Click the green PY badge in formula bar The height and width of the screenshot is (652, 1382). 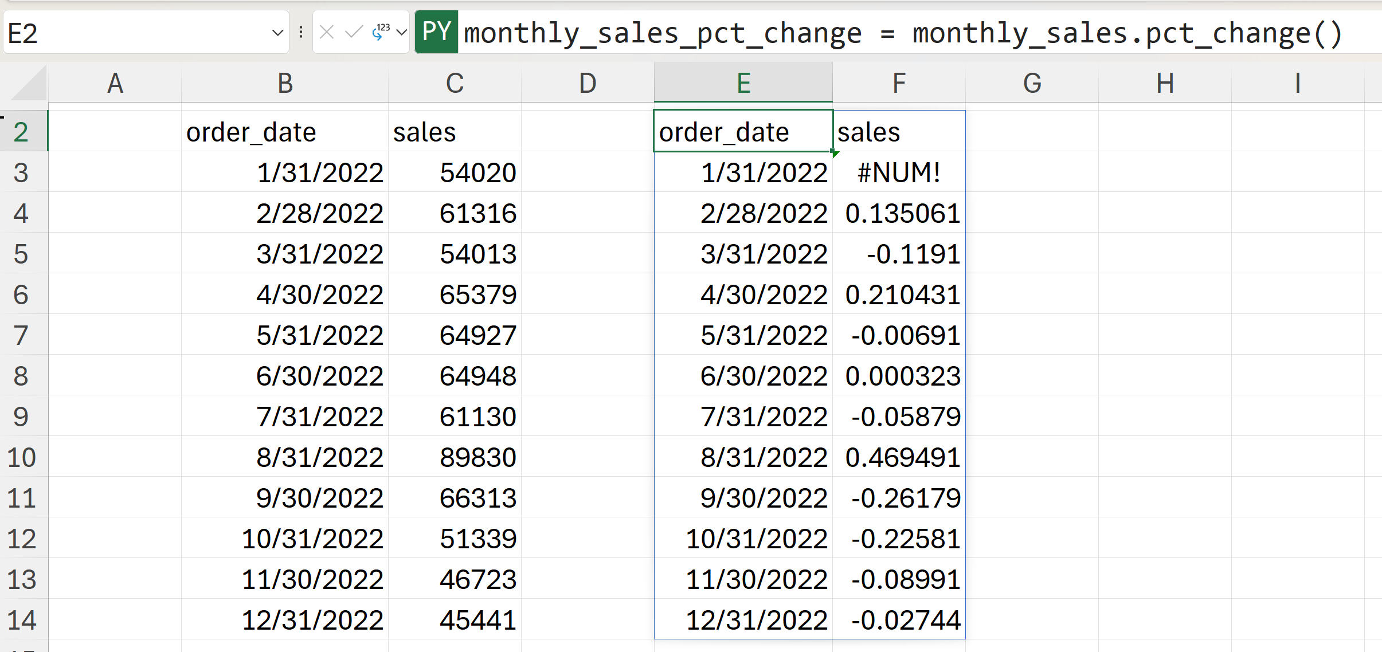436,32
